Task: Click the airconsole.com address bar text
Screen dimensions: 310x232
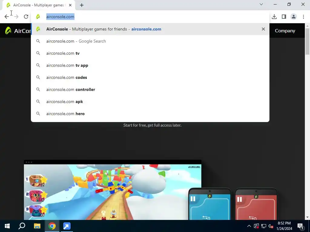Action: coord(60,17)
